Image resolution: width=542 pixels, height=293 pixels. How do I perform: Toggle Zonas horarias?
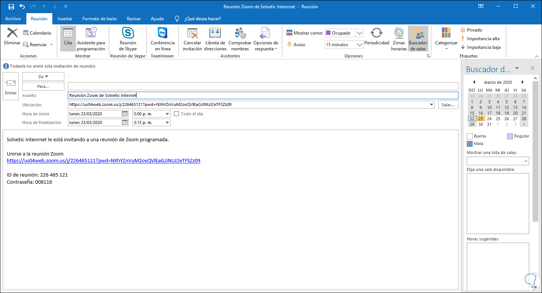point(399,39)
